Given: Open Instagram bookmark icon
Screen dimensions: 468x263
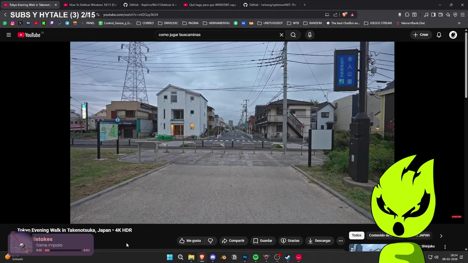Looking at the screenshot, I should tap(12, 23).
